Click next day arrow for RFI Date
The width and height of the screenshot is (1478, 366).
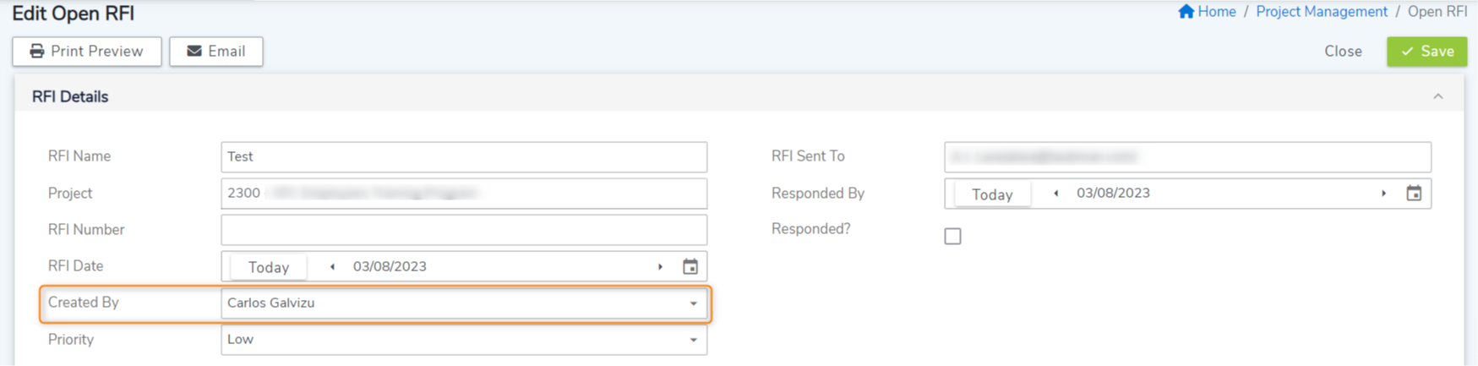coord(660,267)
